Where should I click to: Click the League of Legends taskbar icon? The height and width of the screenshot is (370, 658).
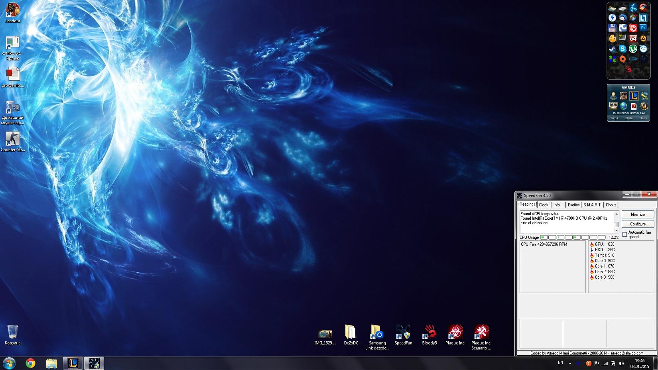coord(73,363)
